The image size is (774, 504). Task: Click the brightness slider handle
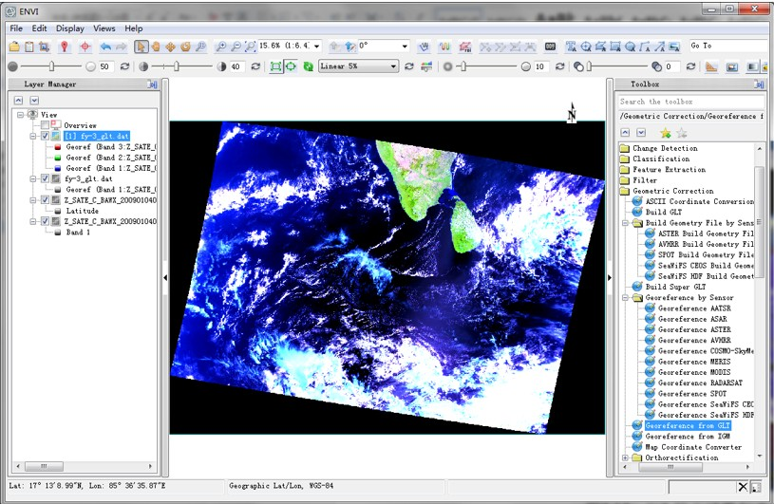[x=51, y=66]
